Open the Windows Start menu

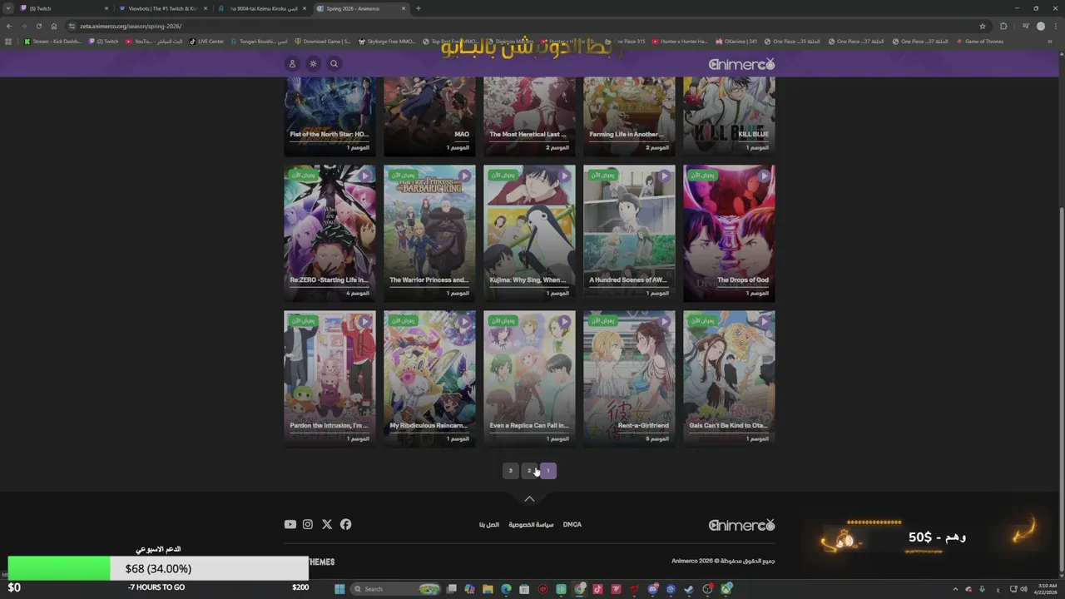click(339, 589)
